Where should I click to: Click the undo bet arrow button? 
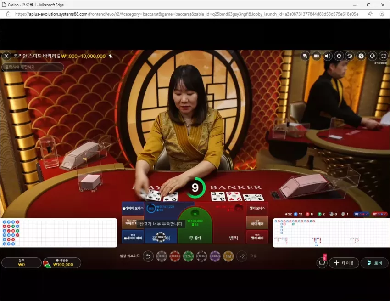(x=148, y=256)
